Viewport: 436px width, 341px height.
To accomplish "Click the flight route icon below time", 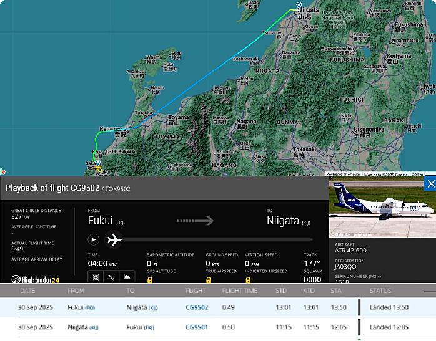I will (111, 277).
